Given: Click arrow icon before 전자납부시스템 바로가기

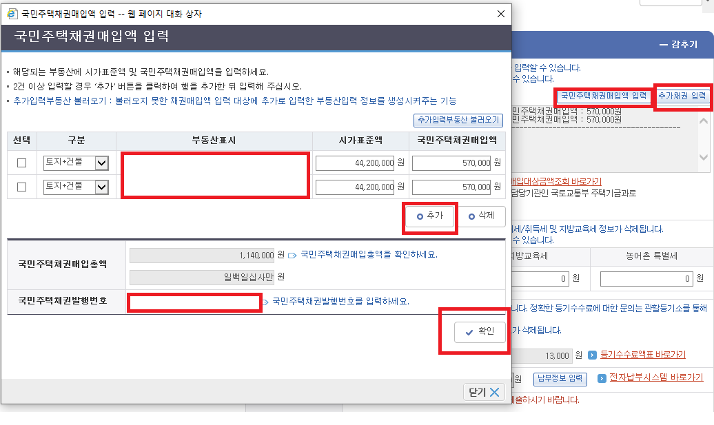Looking at the screenshot, I should click(x=602, y=377).
